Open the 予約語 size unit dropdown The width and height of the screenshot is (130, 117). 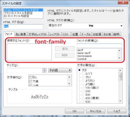pos(60,70)
